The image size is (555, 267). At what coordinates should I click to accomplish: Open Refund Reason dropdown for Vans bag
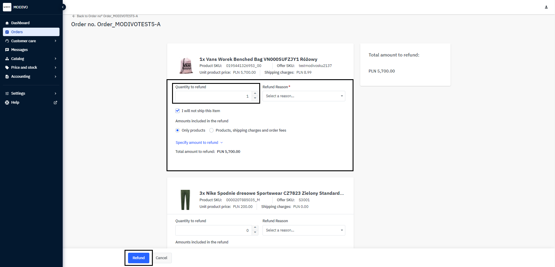[303, 96]
